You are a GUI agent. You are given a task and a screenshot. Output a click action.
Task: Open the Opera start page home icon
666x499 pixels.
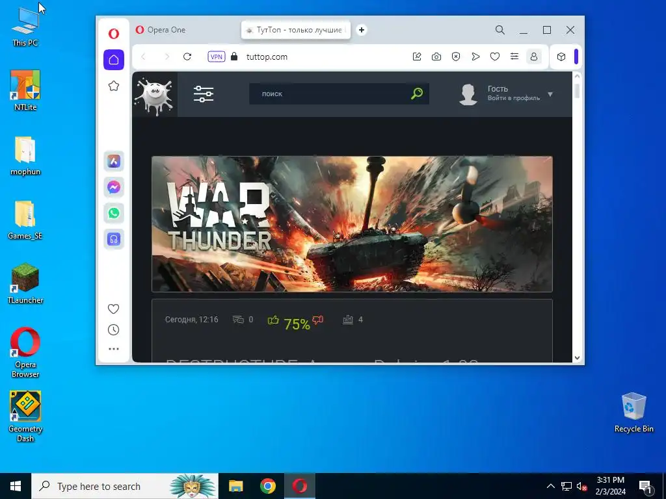pyautogui.click(x=114, y=59)
